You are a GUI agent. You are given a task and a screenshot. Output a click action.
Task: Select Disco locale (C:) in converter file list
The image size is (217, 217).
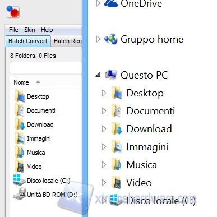(x=49, y=181)
